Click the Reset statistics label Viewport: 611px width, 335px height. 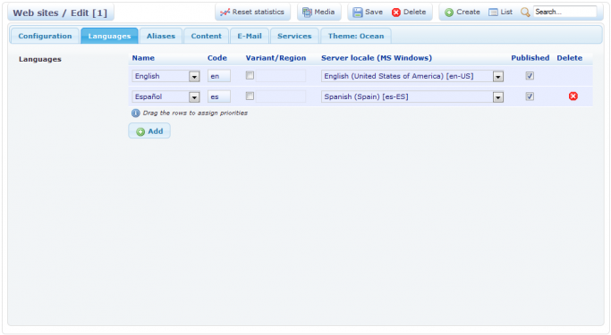(x=258, y=13)
